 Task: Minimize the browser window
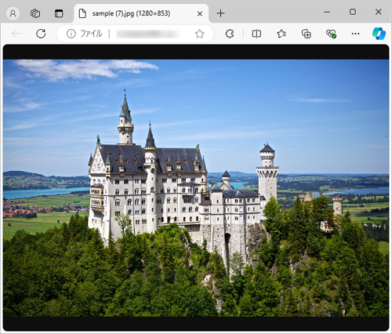(x=327, y=12)
